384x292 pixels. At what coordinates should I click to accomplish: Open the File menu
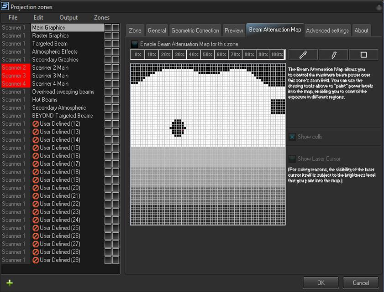click(13, 17)
